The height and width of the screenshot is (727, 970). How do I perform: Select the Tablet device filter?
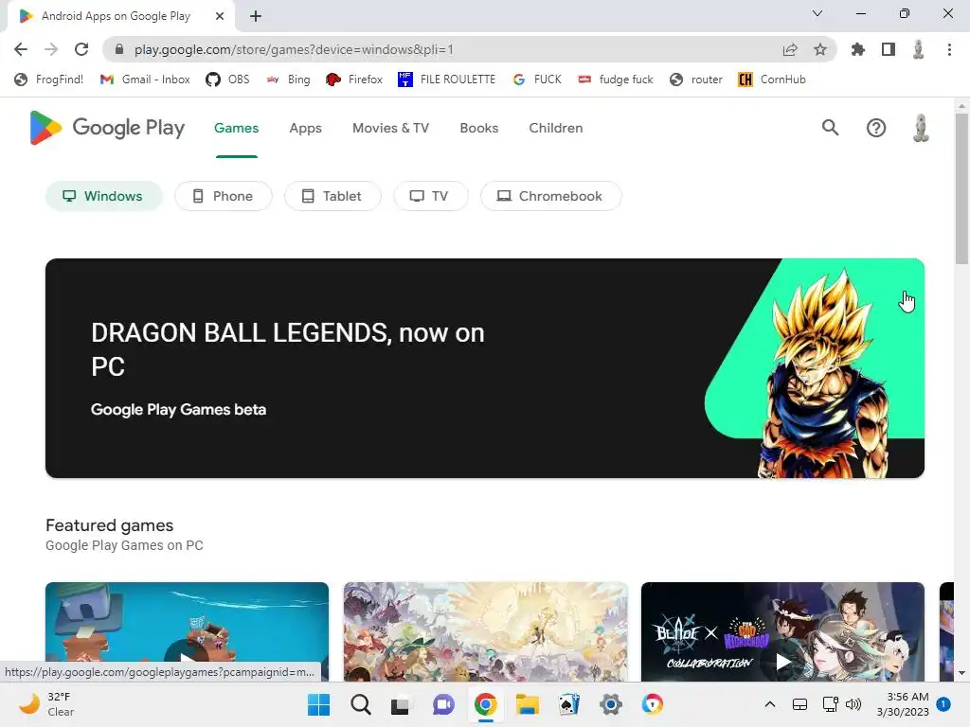click(x=332, y=196)
